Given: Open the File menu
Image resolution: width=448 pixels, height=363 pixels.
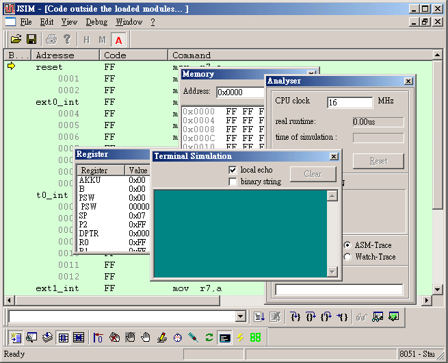Looking at the screenshot, I should [26, 22].
